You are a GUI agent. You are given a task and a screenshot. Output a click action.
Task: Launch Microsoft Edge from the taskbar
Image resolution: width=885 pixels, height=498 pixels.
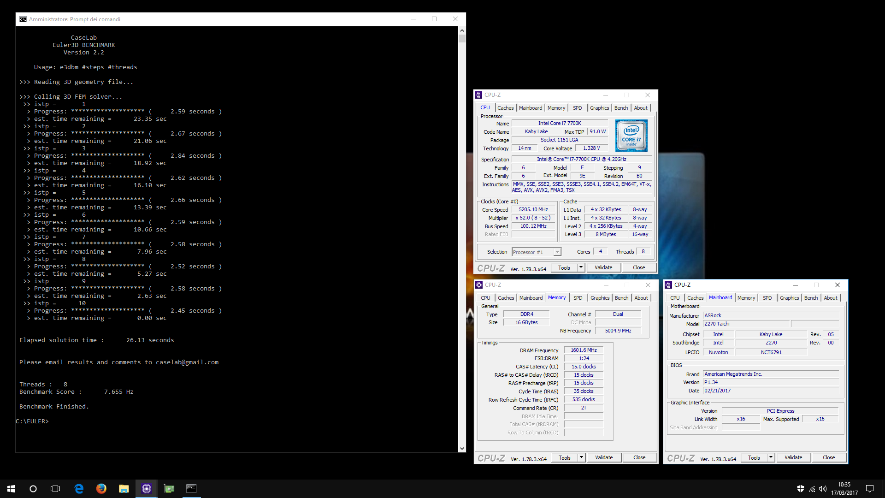[79, 489]
